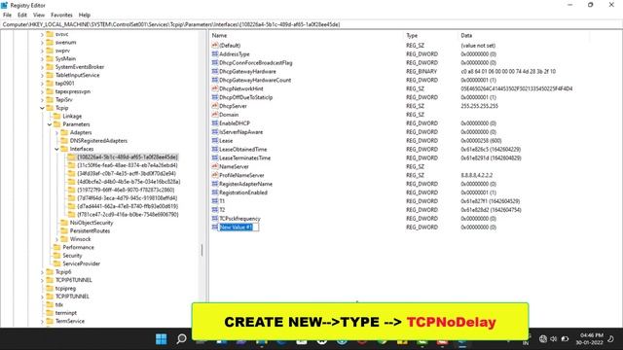Open the volume icon in system tray
Image resolution: width=623 pixels, height=350 pixels.
pyautogui.click(x=553, y=339)
